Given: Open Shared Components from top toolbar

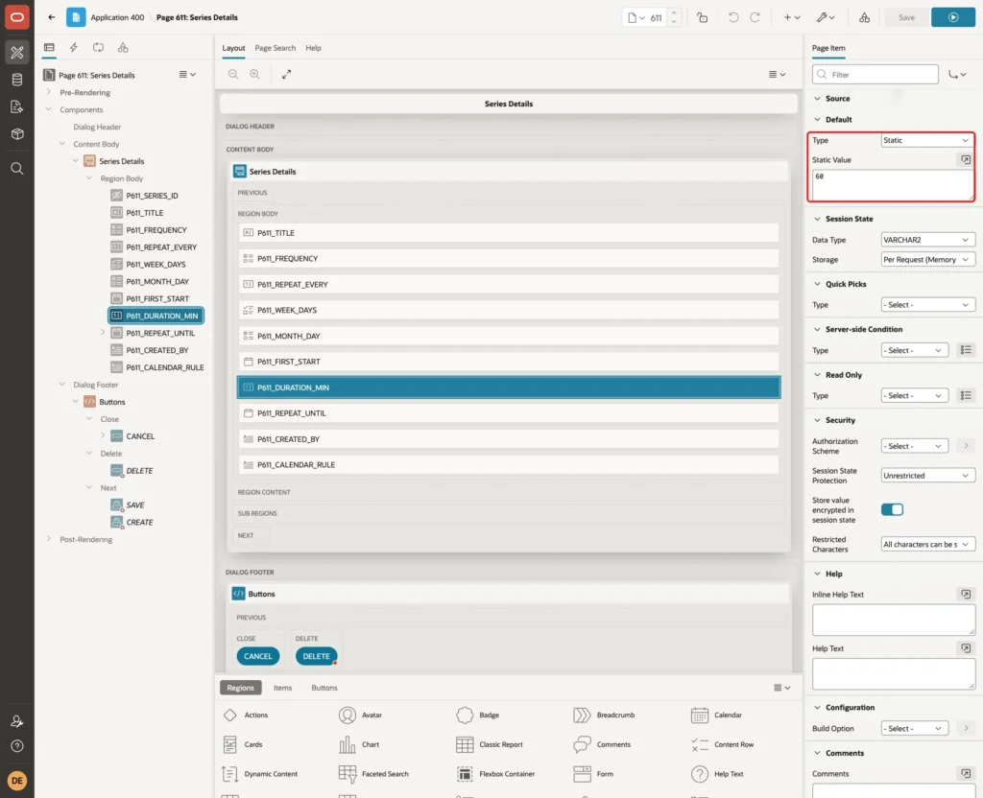Looking at the screenshot, I should pos(865,17).
